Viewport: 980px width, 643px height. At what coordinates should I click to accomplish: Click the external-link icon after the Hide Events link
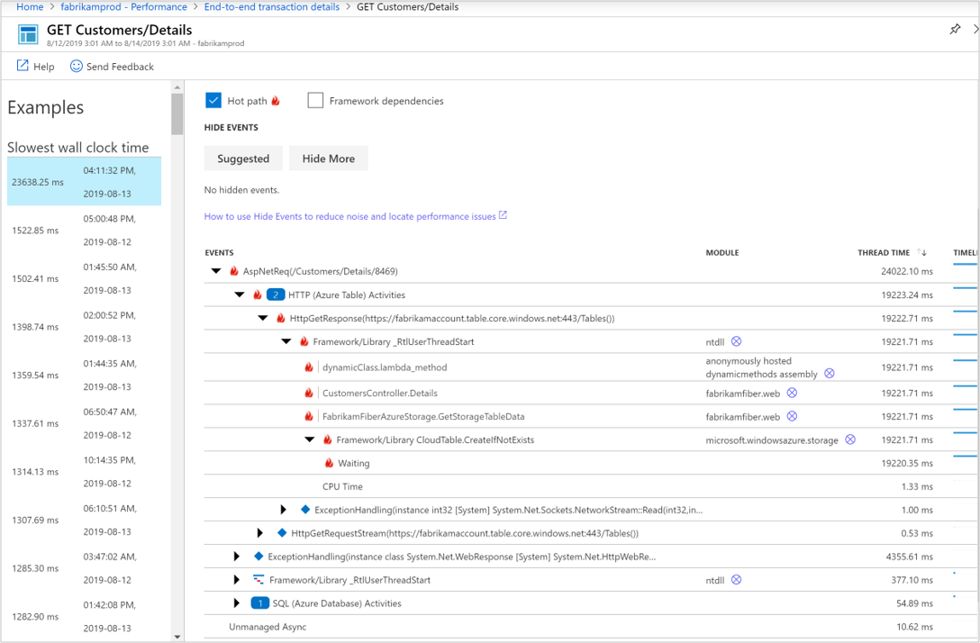(503, 215)
